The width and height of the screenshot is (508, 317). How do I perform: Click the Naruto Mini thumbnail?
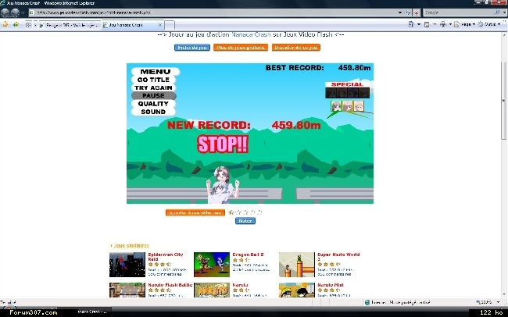297,290
